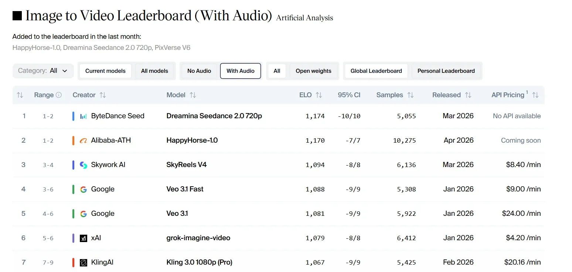572x272 pixels.
Task: Open Kling 3.0 1080p (Pro) model
Action: (200, 262)
